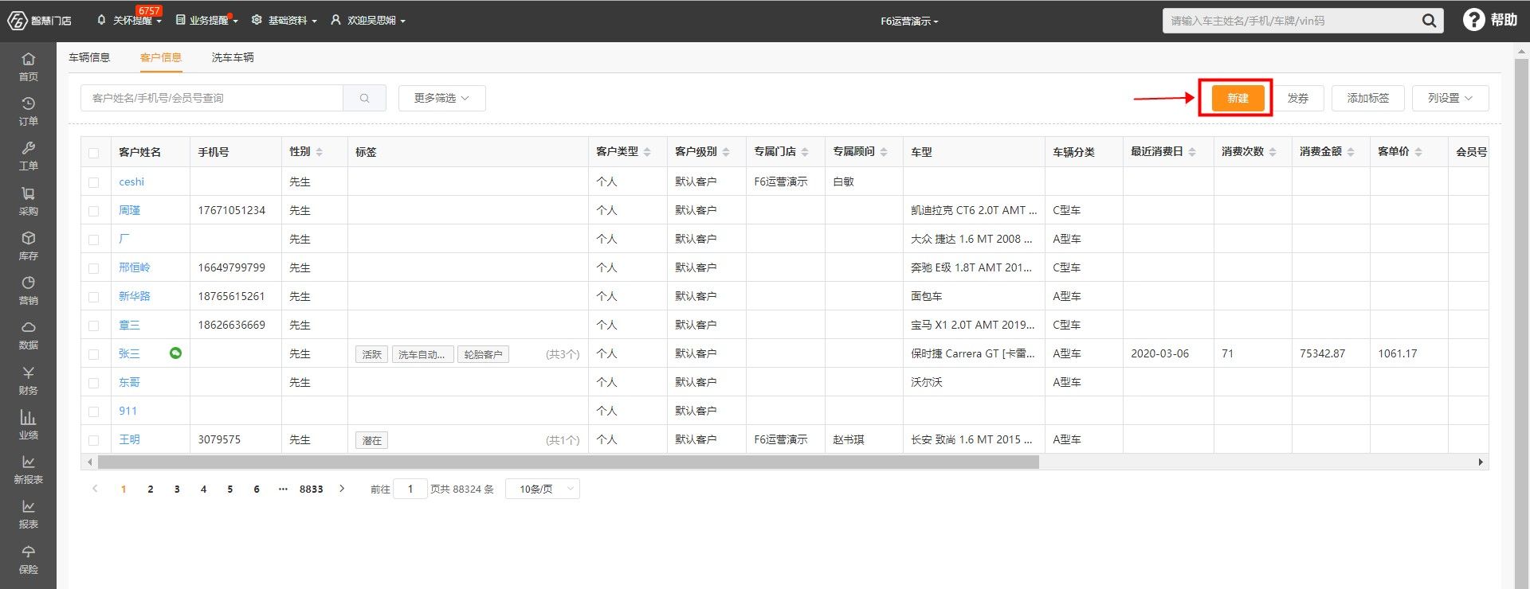Check the box for customer 王明
This screenshot has width=1530, height=589.
point(94,440)
